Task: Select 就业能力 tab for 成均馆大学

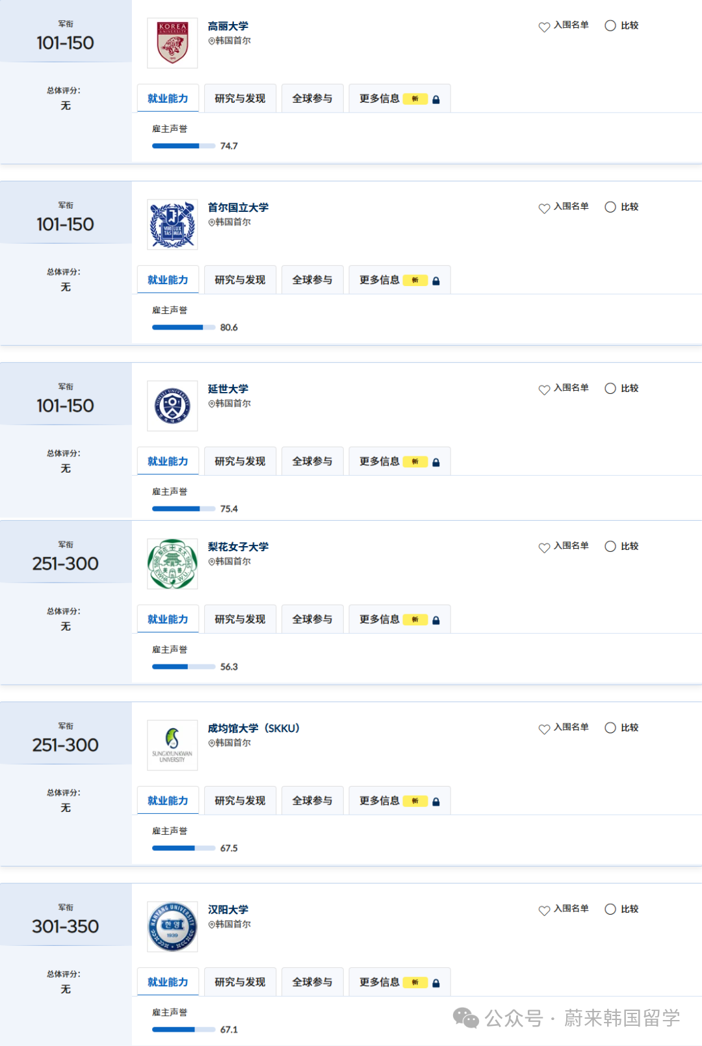Action: [168, 801]
